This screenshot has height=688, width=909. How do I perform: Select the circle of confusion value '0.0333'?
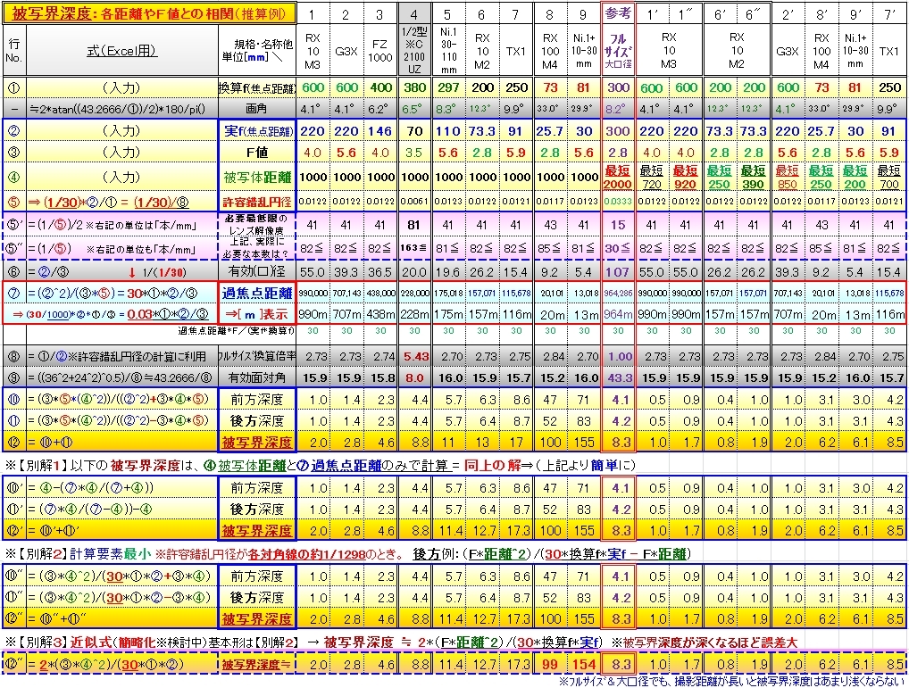(618, 202)
